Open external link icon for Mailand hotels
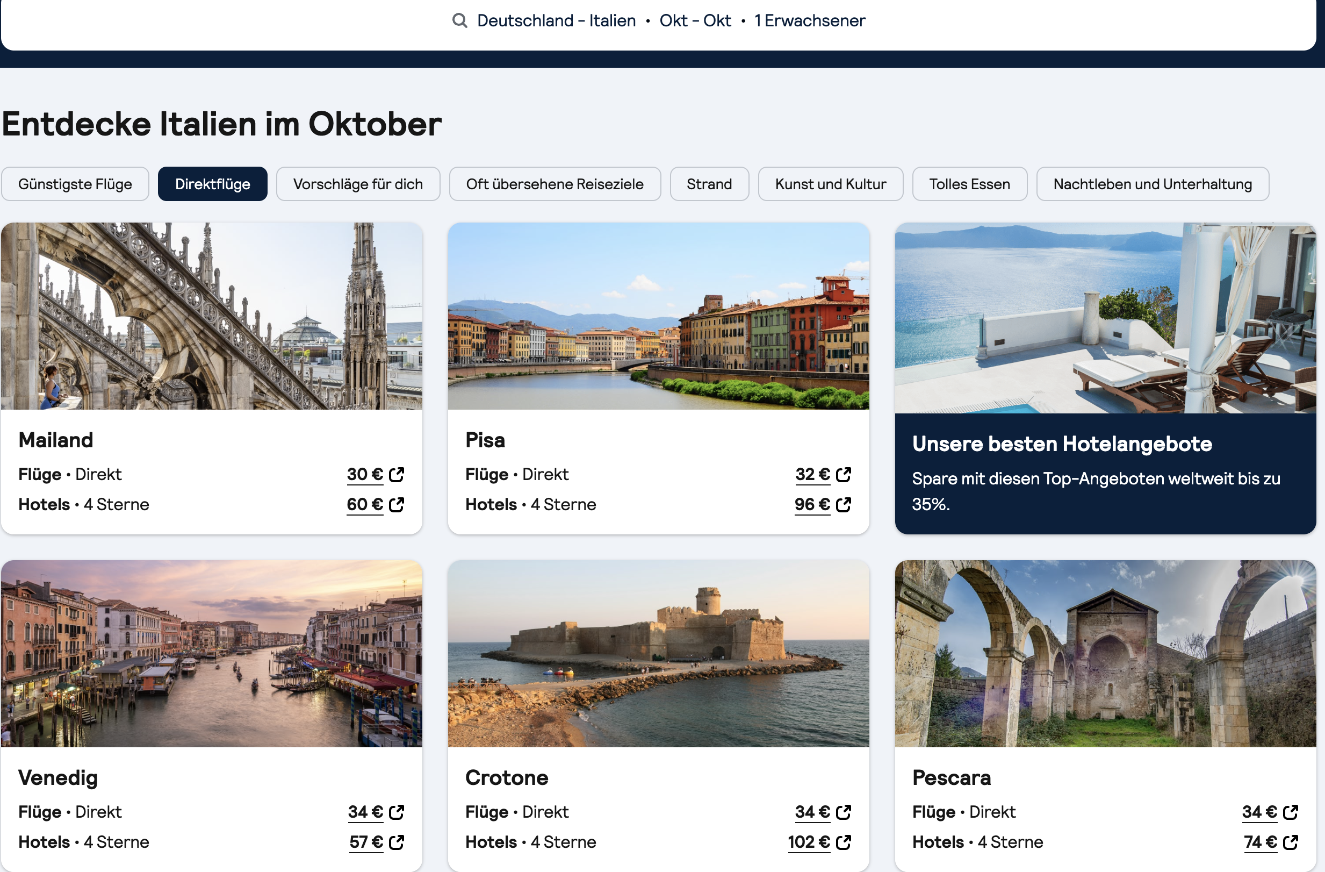The image size is (1325, 872). point(397,504)
